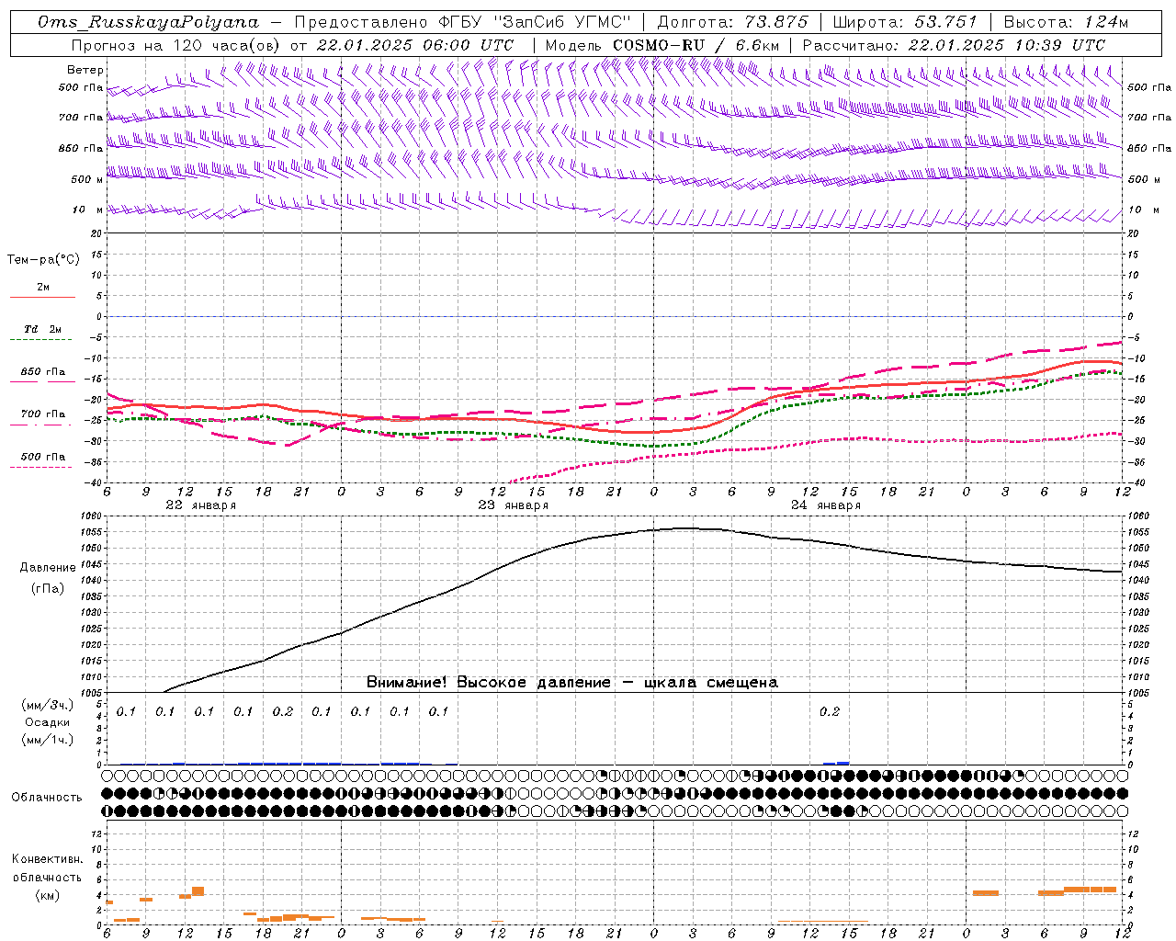Image resolution: width=1176 pixels, height=941 pixels.
Task: Click the Широта: 53.751 latitude value
Action: 906,22
